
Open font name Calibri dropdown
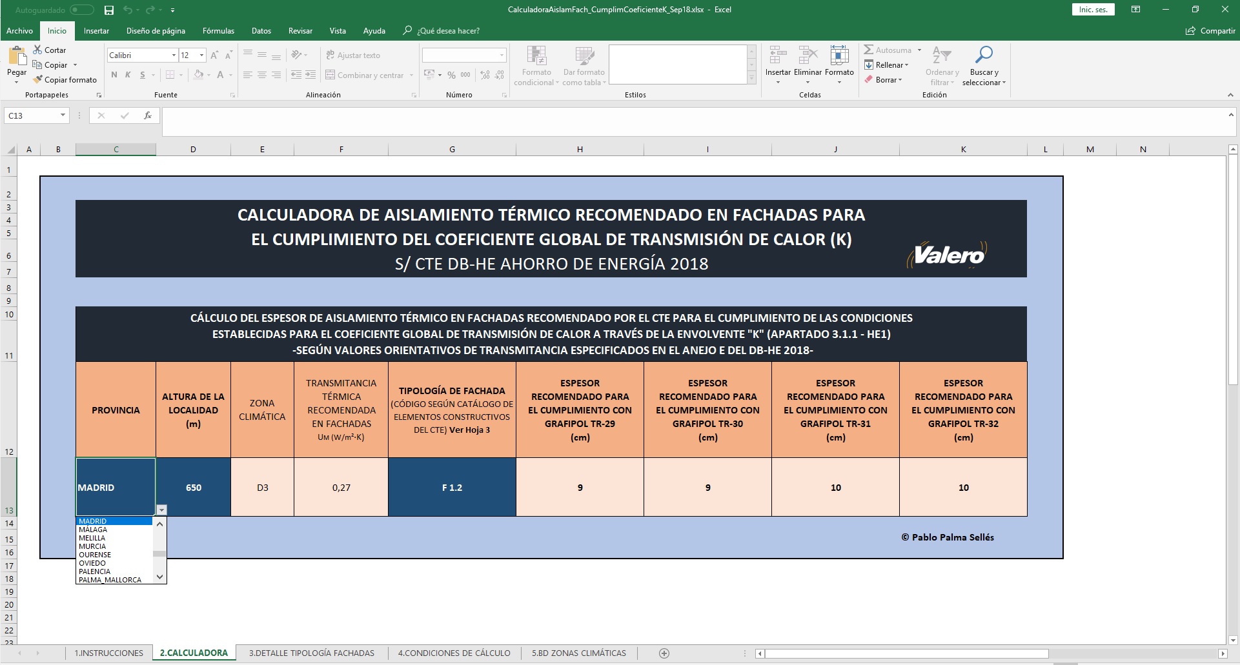[x=174, y=55]
